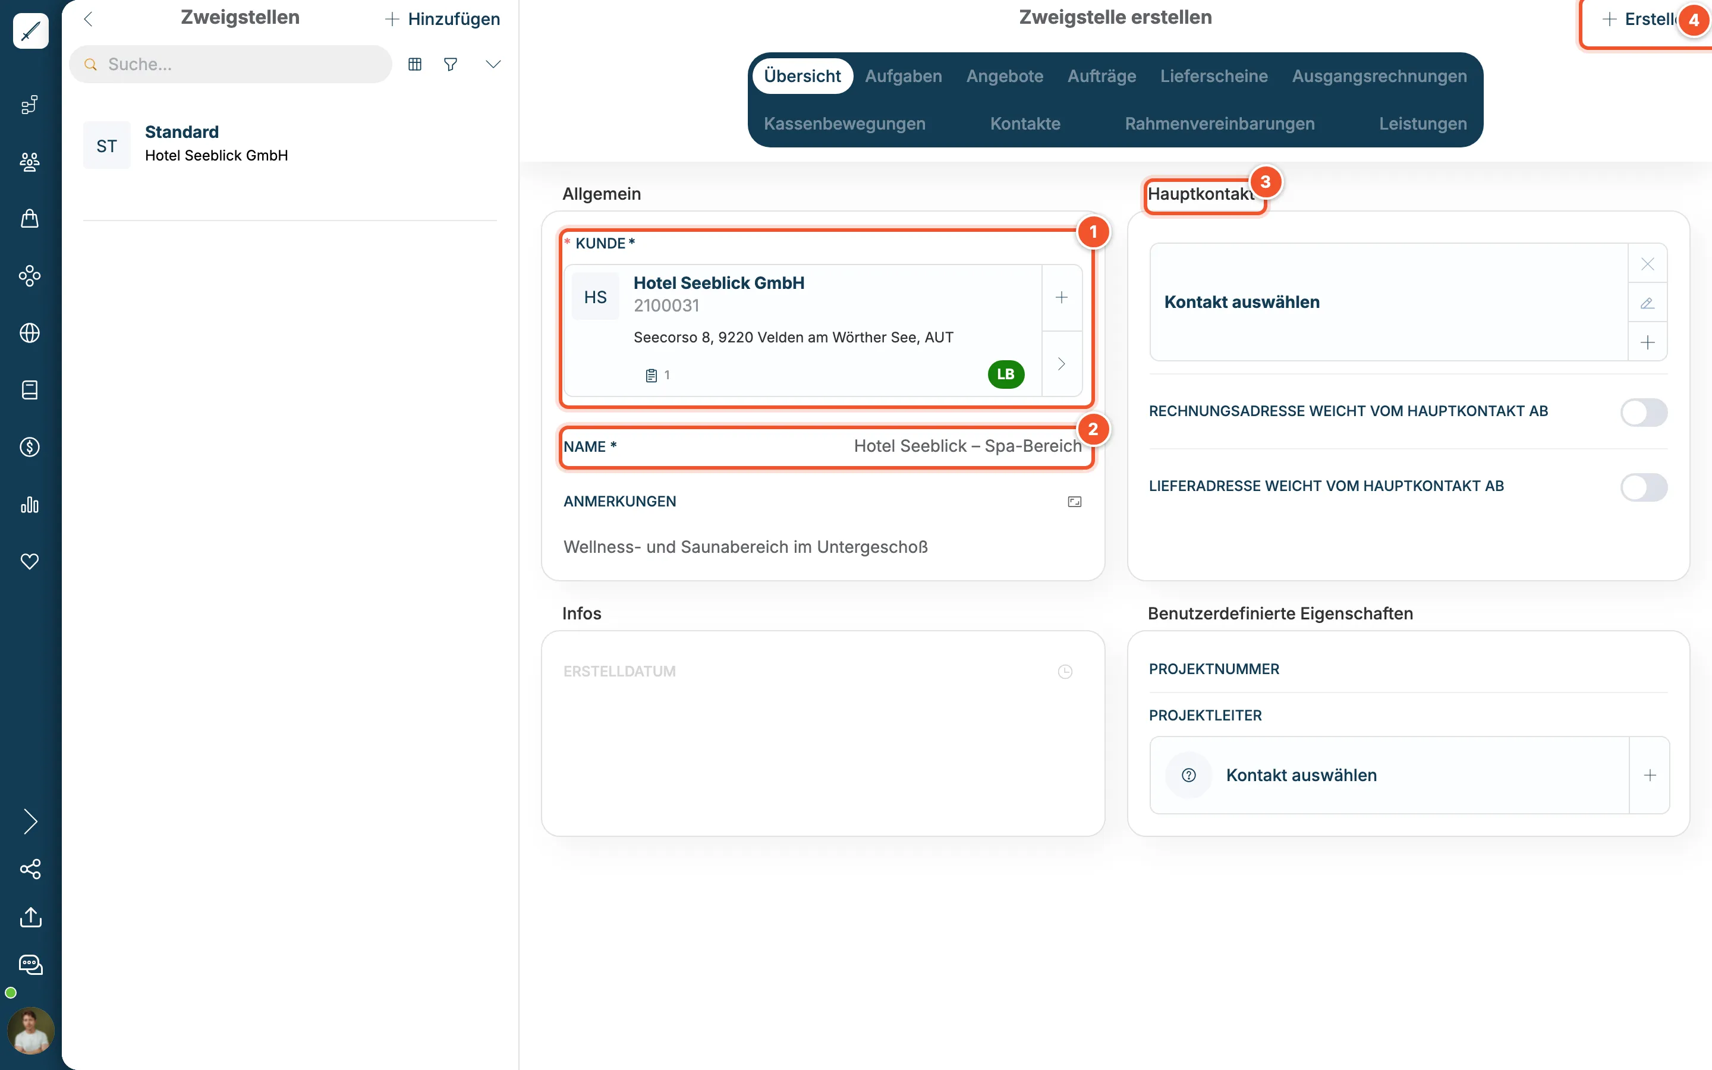Open the customers group sidebar icon
Screen dimensions: 1712x1070
[30, 162]
